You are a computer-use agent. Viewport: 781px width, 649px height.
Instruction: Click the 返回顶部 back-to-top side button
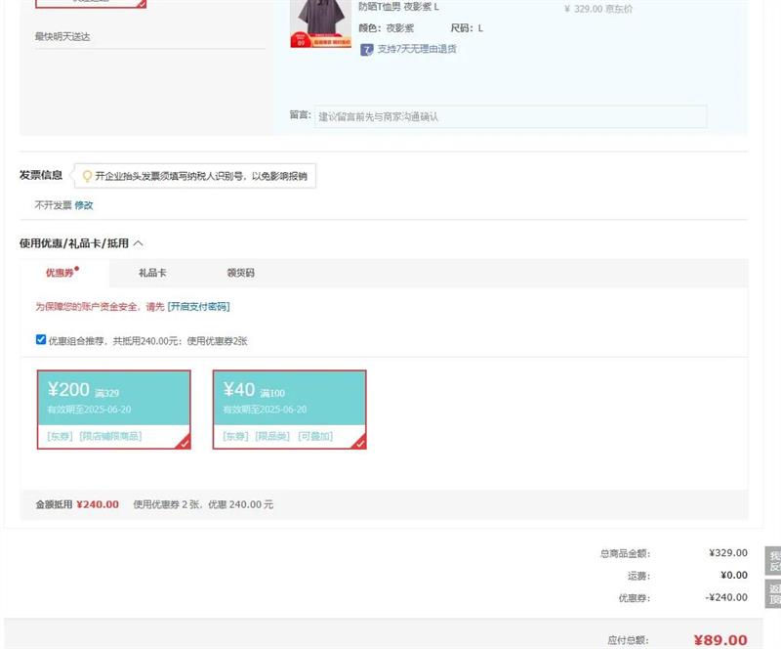773,593
